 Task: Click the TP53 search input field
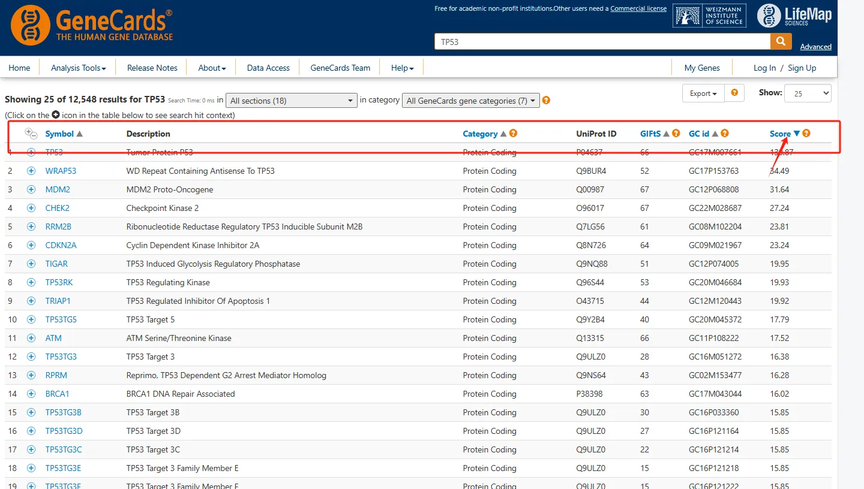(602, 41)
